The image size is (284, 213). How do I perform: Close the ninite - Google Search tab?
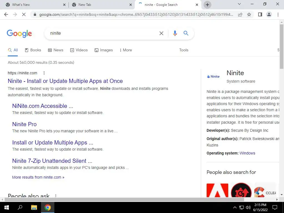(x=197, y=5)
